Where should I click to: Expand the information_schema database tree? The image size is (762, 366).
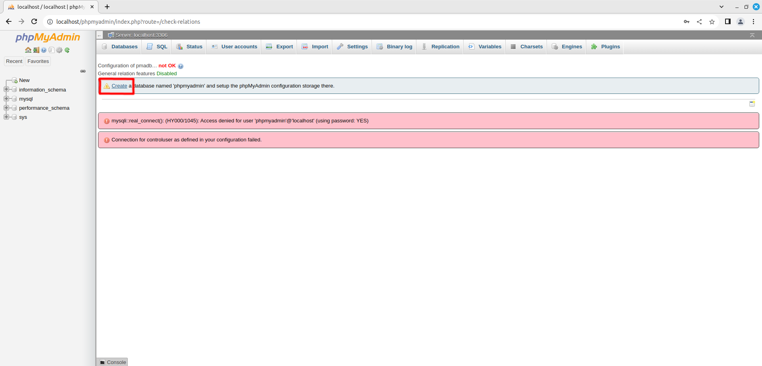6,90
